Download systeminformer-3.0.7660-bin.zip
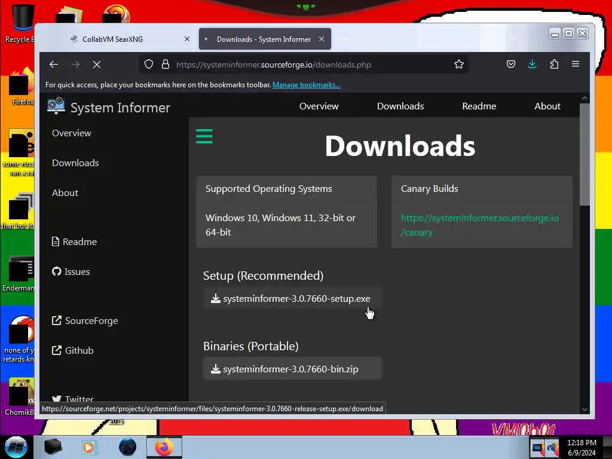 click(x=292, y=369)
